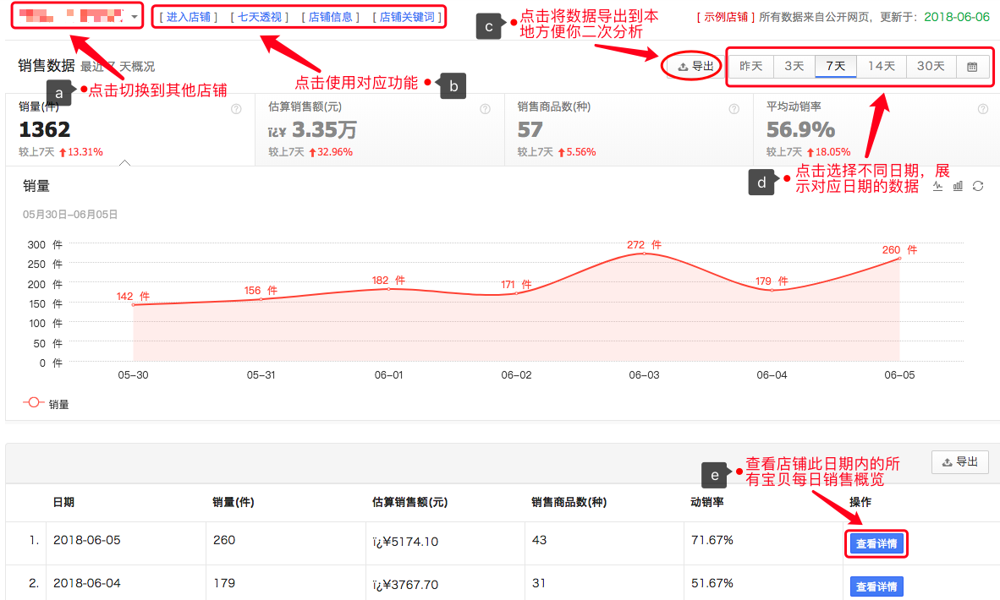Select the 销量(件) summary card
The height and width of the screenshot is (600, 1000).
point(131,130)
